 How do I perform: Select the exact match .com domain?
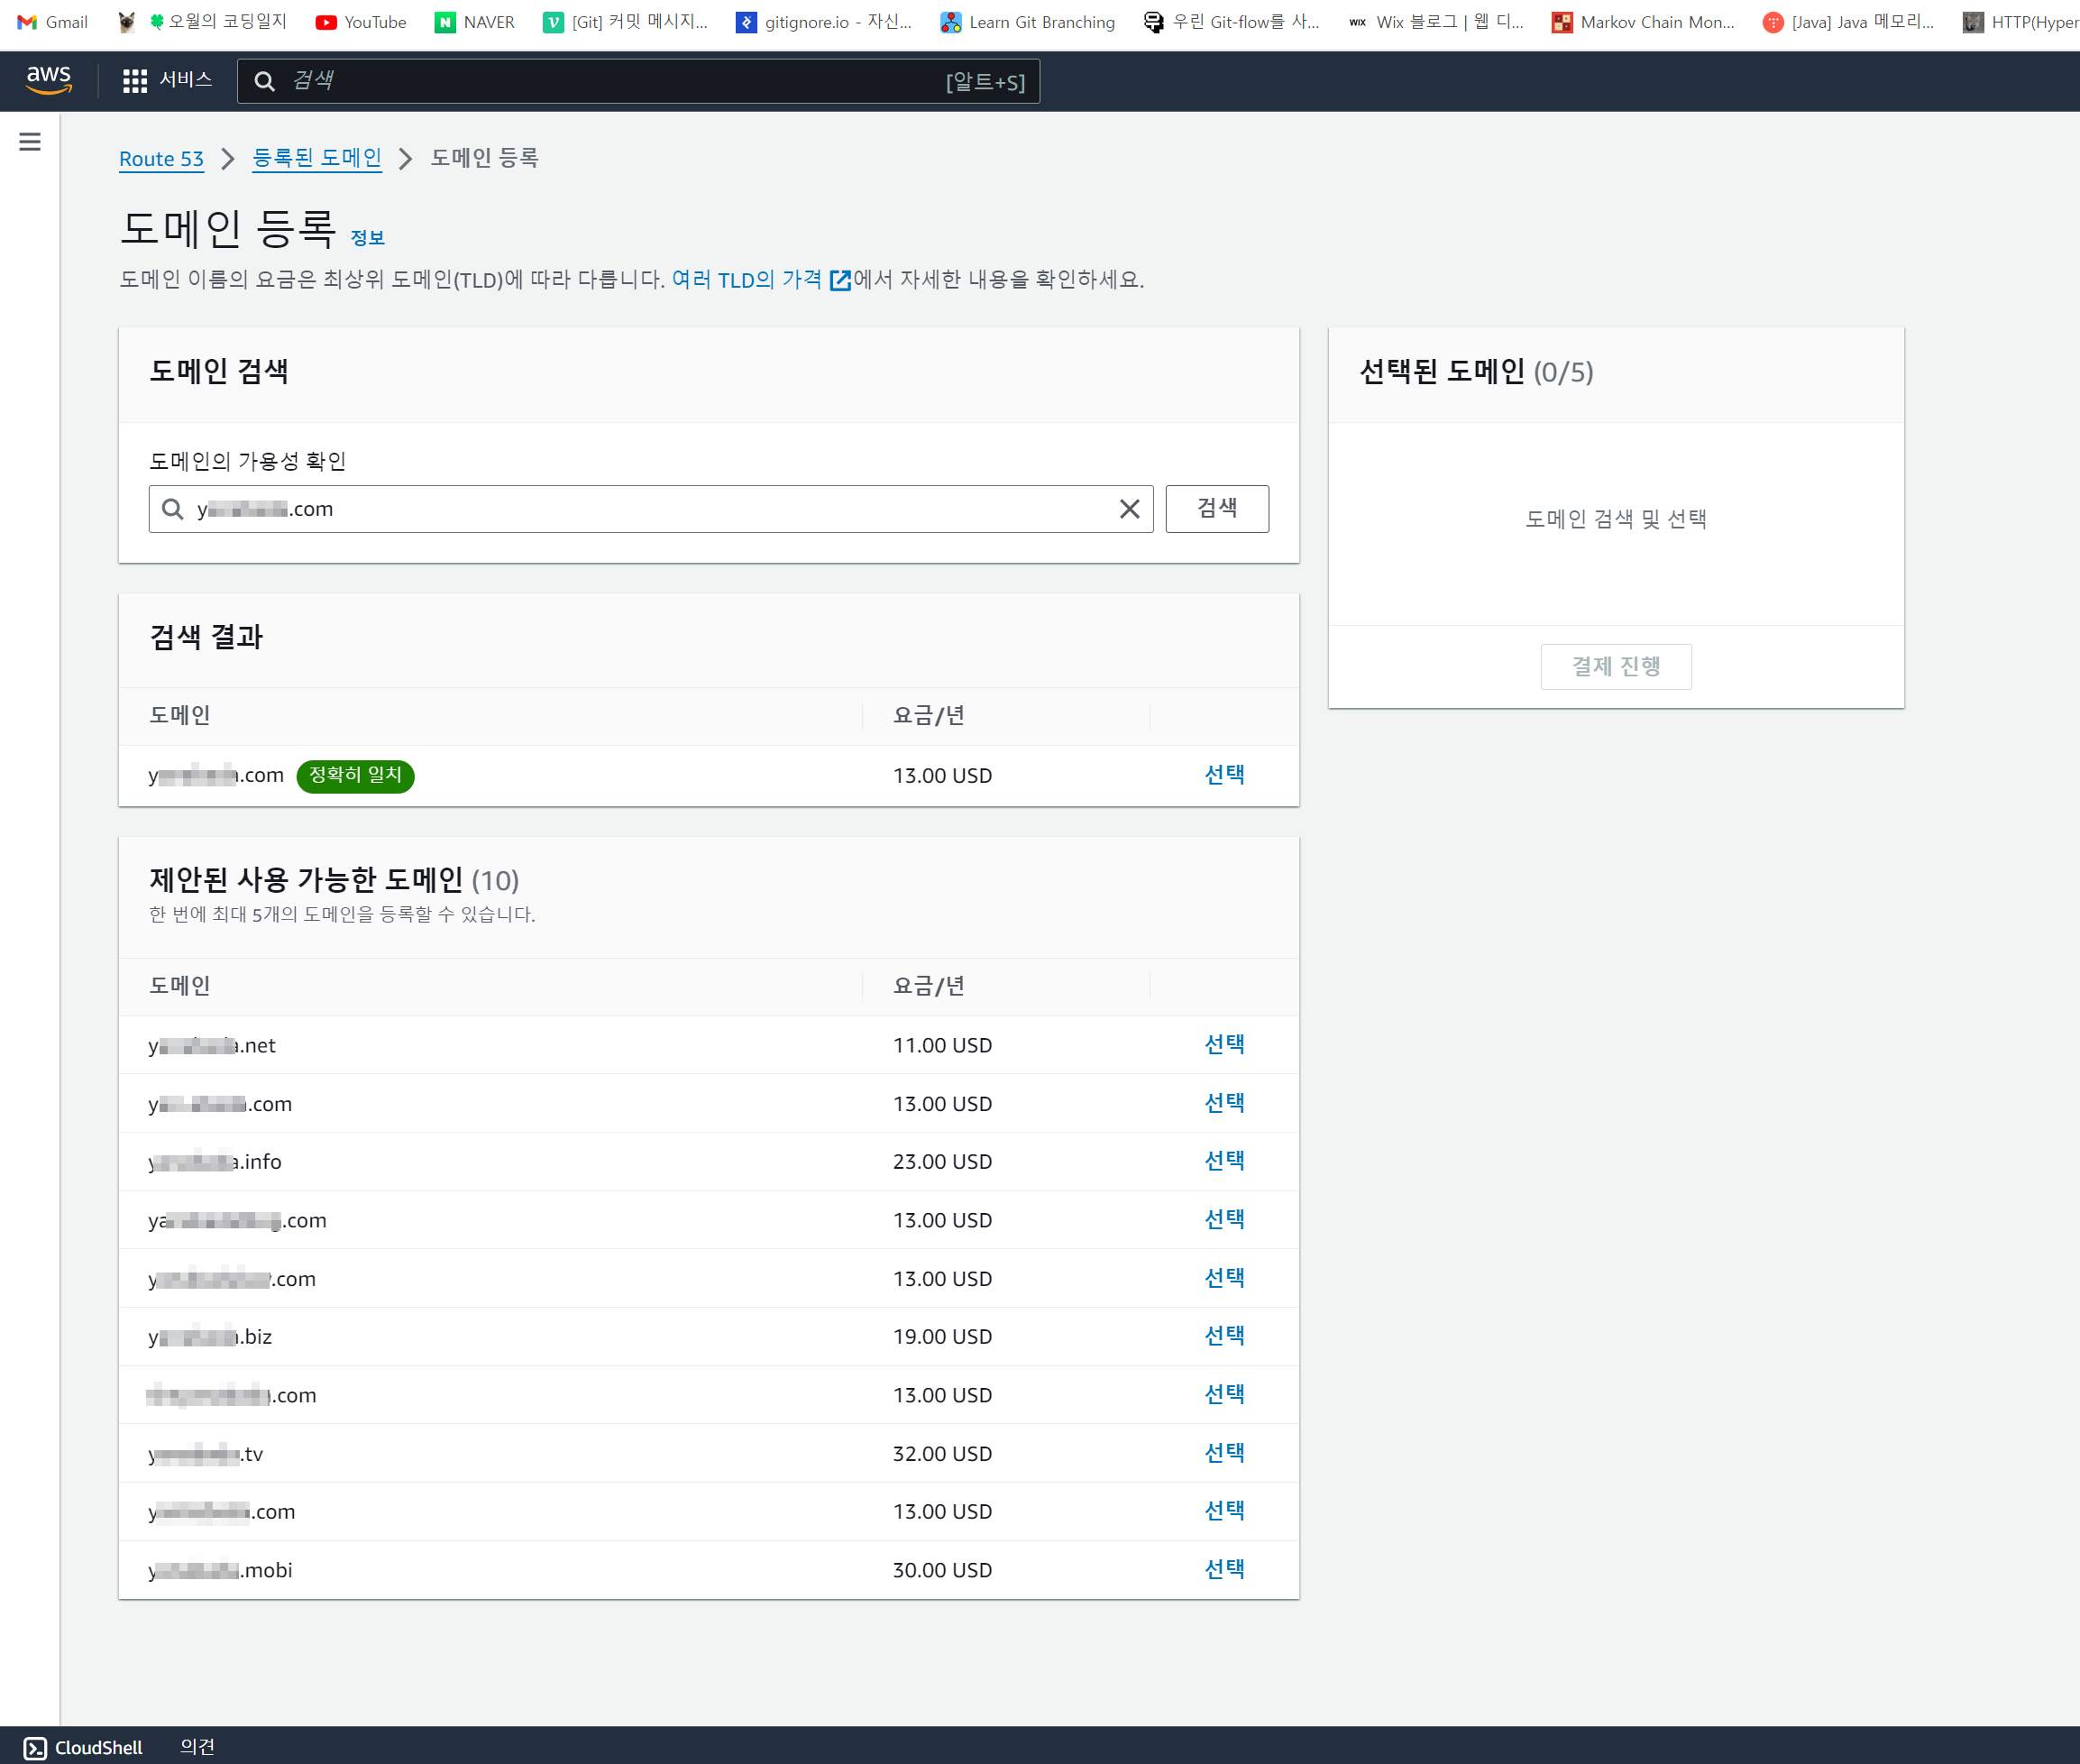(x=1224, y=775)
